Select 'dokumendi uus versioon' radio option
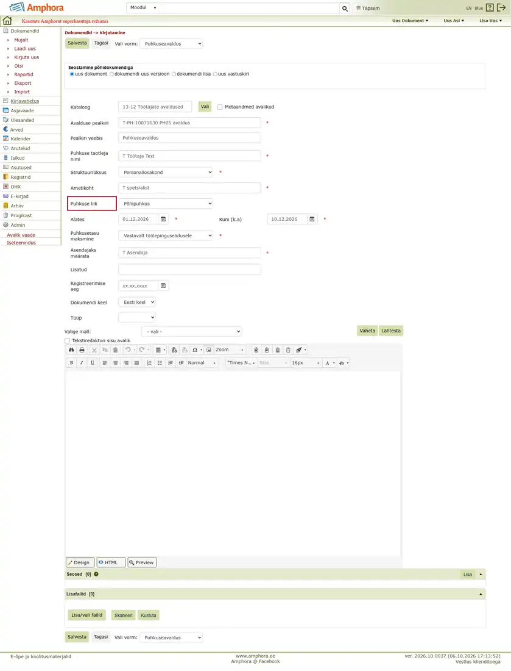This screenshot has width=511, height=671. tap(111, 74)
